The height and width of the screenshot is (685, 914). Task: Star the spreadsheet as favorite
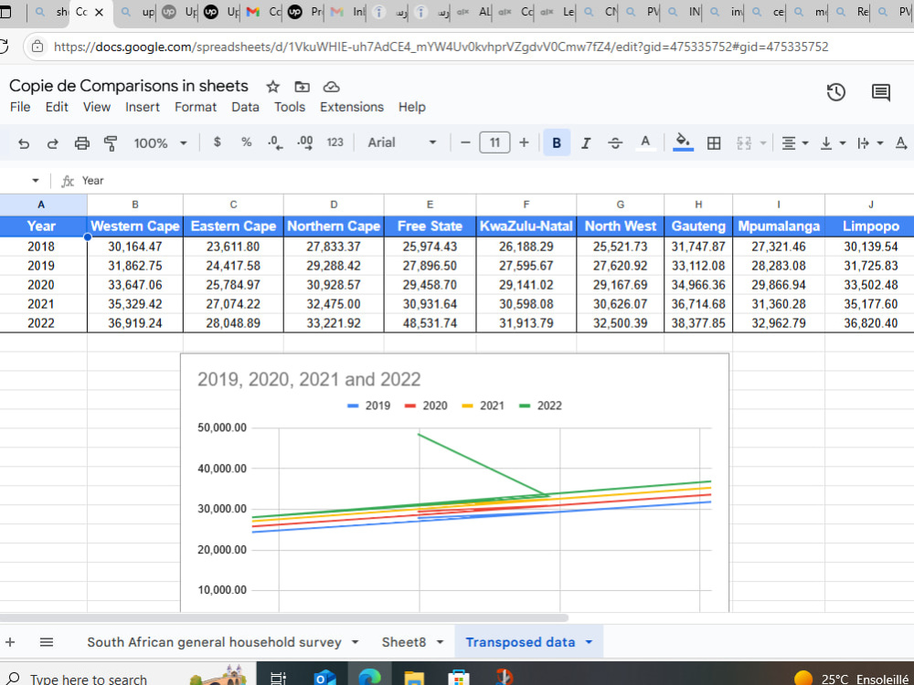click(271, 86)
